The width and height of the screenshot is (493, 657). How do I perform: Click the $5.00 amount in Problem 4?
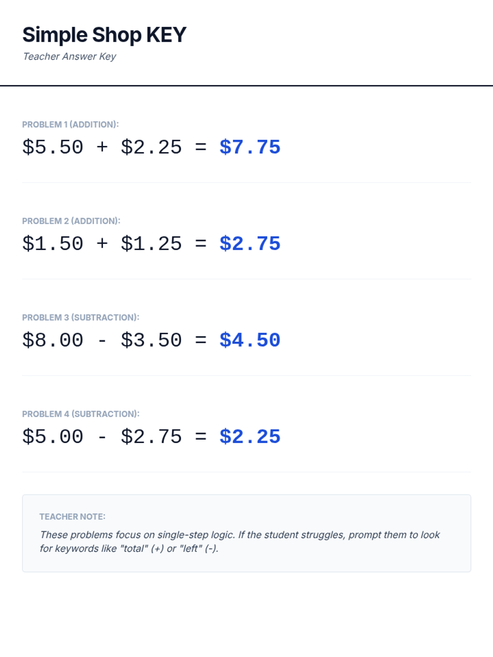pyautogui.click(x=53, y=436)
